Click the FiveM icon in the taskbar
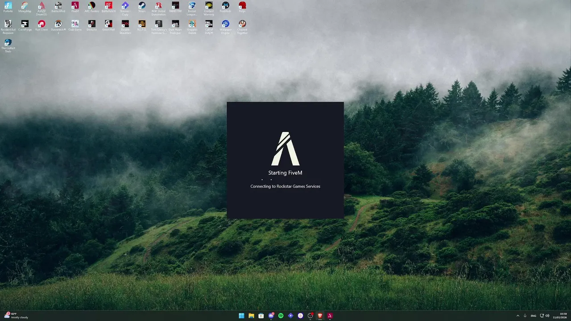The height and width of the screenshot is (321, 571). [x=330, y=316]
